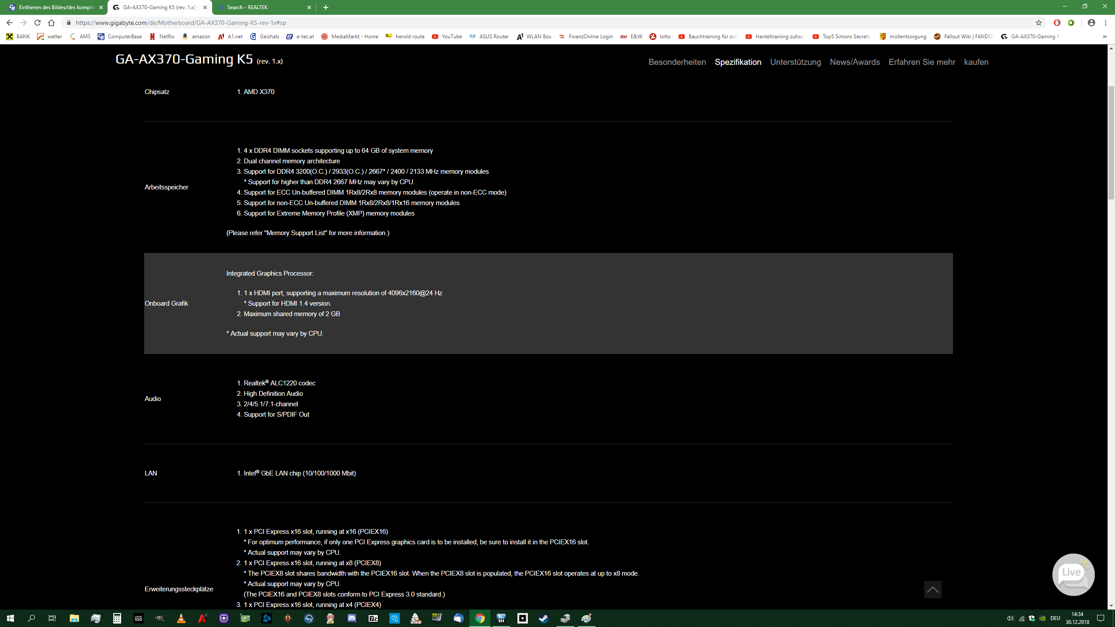Expand hidden bookmarks overflow chevron
The width and height of the screenshot is (1115, 627).
click(x=1105, y=37)
